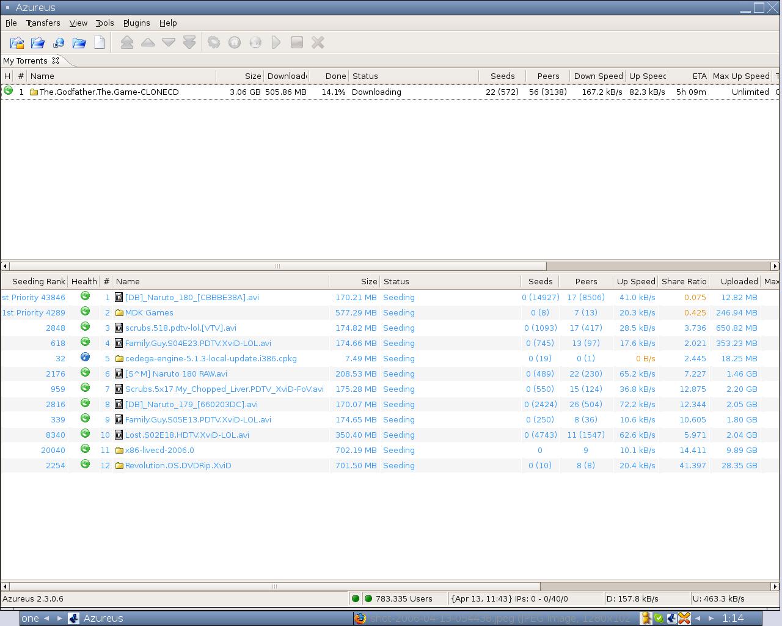Click the seeding list Health column header
The image size is (782, 626).
[x=84, y=281]
